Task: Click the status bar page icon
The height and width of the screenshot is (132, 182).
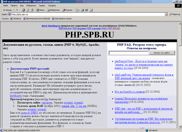Action: click(2, 130)
